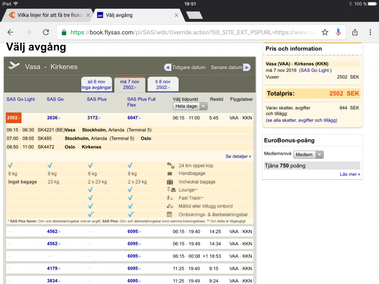Switch to 'Vilka linjer för att få tre' tab
This screenshot has height=284, width=379.
point(50,15)
